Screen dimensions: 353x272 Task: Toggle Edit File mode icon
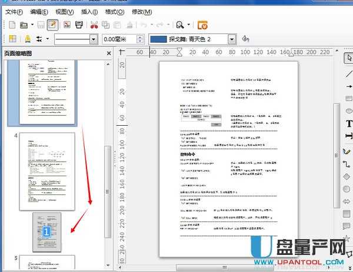click(x=52, y=25)
